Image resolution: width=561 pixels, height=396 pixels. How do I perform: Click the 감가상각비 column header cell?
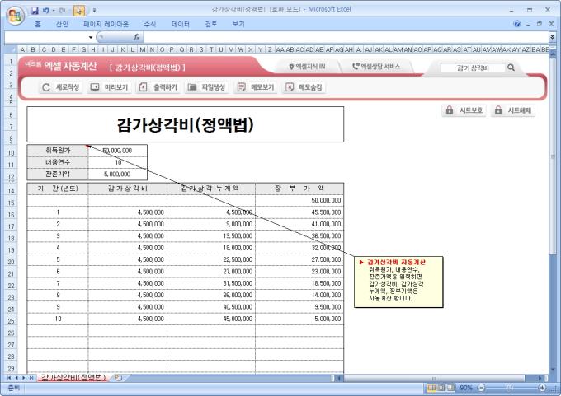point(127,189)
